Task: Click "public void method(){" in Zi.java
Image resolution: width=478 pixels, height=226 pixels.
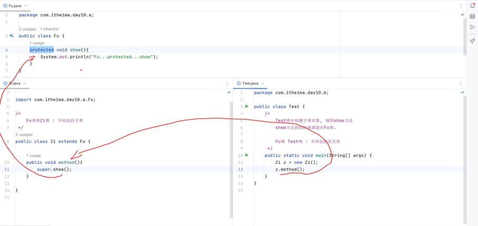Action: tap(54, 163)
